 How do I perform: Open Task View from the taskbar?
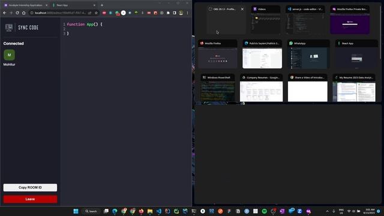(106, 211)
